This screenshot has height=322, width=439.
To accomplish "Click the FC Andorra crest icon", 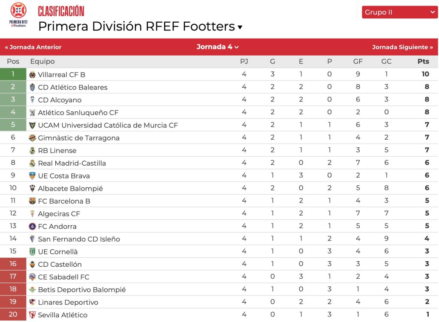I will tap(33, 226).
